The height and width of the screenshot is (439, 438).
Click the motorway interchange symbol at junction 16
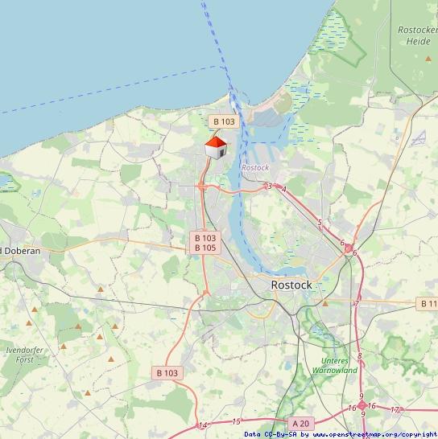(362, 405)
